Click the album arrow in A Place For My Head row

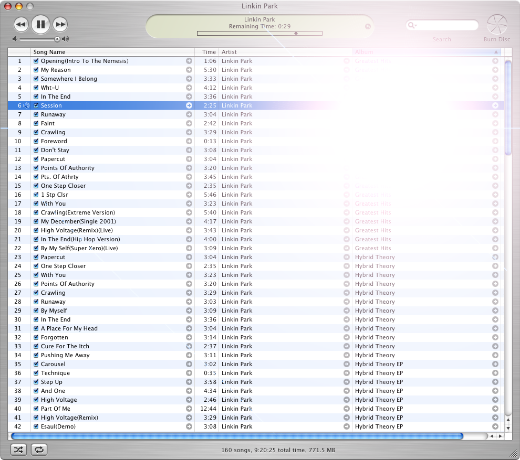click(495, 328)
